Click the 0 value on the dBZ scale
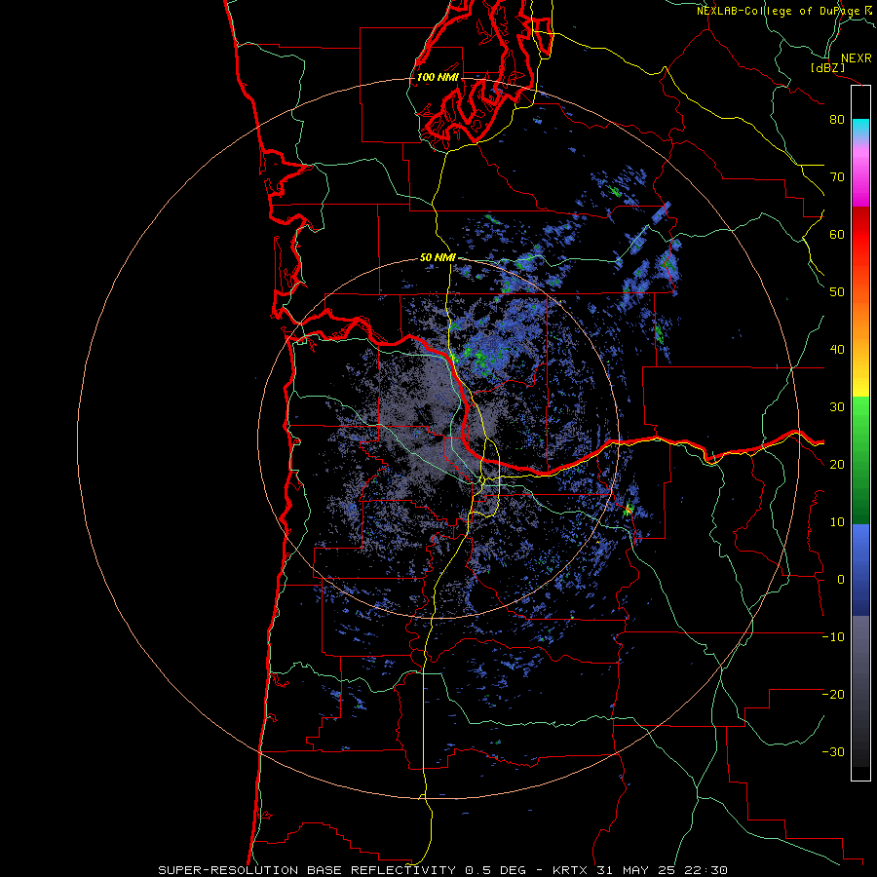 (841, 580)
